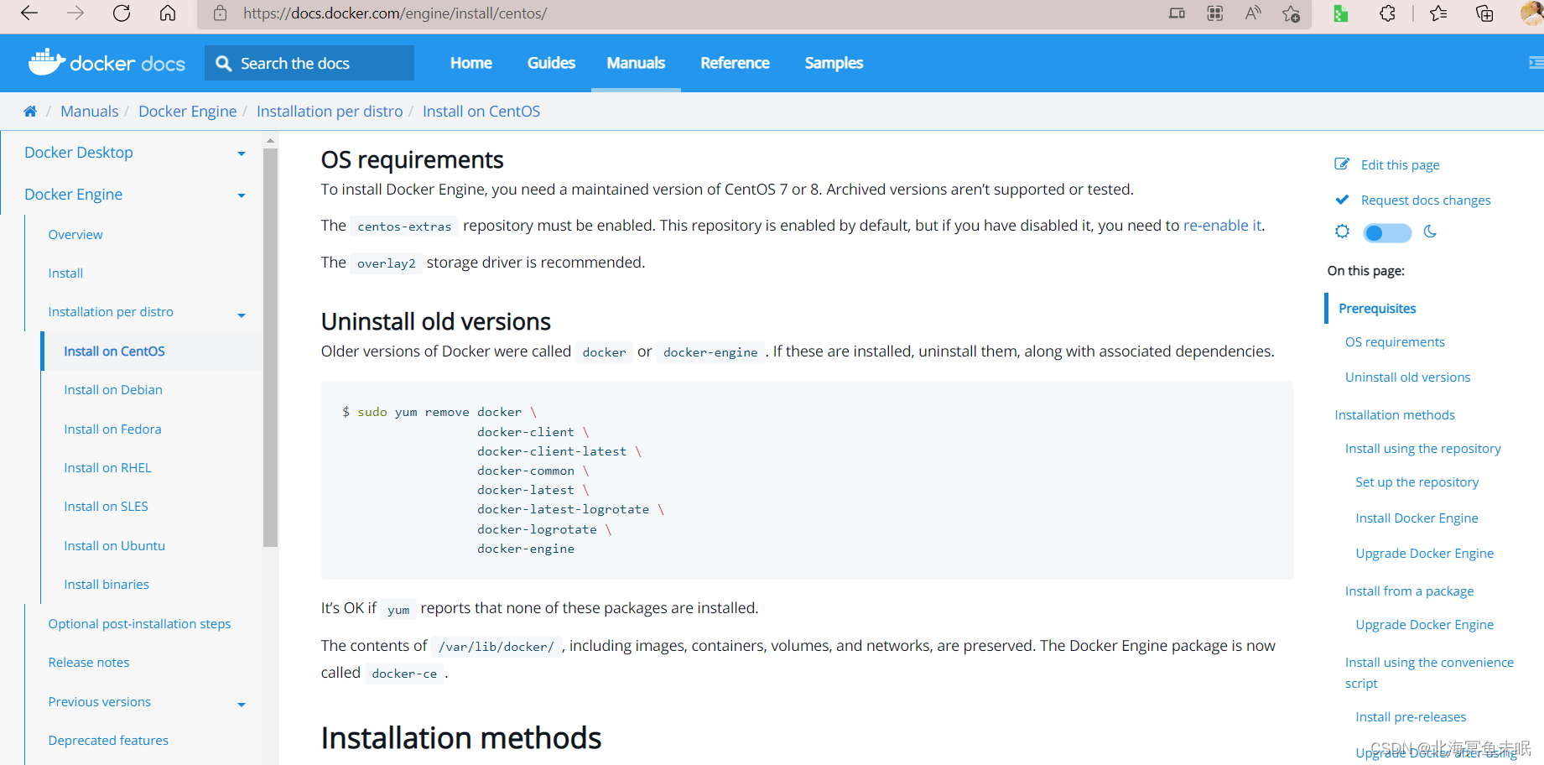Jump to Set up the repository
This screenshot has width=1544, height=765.
pyautogui.click(x=1417, y=482)
